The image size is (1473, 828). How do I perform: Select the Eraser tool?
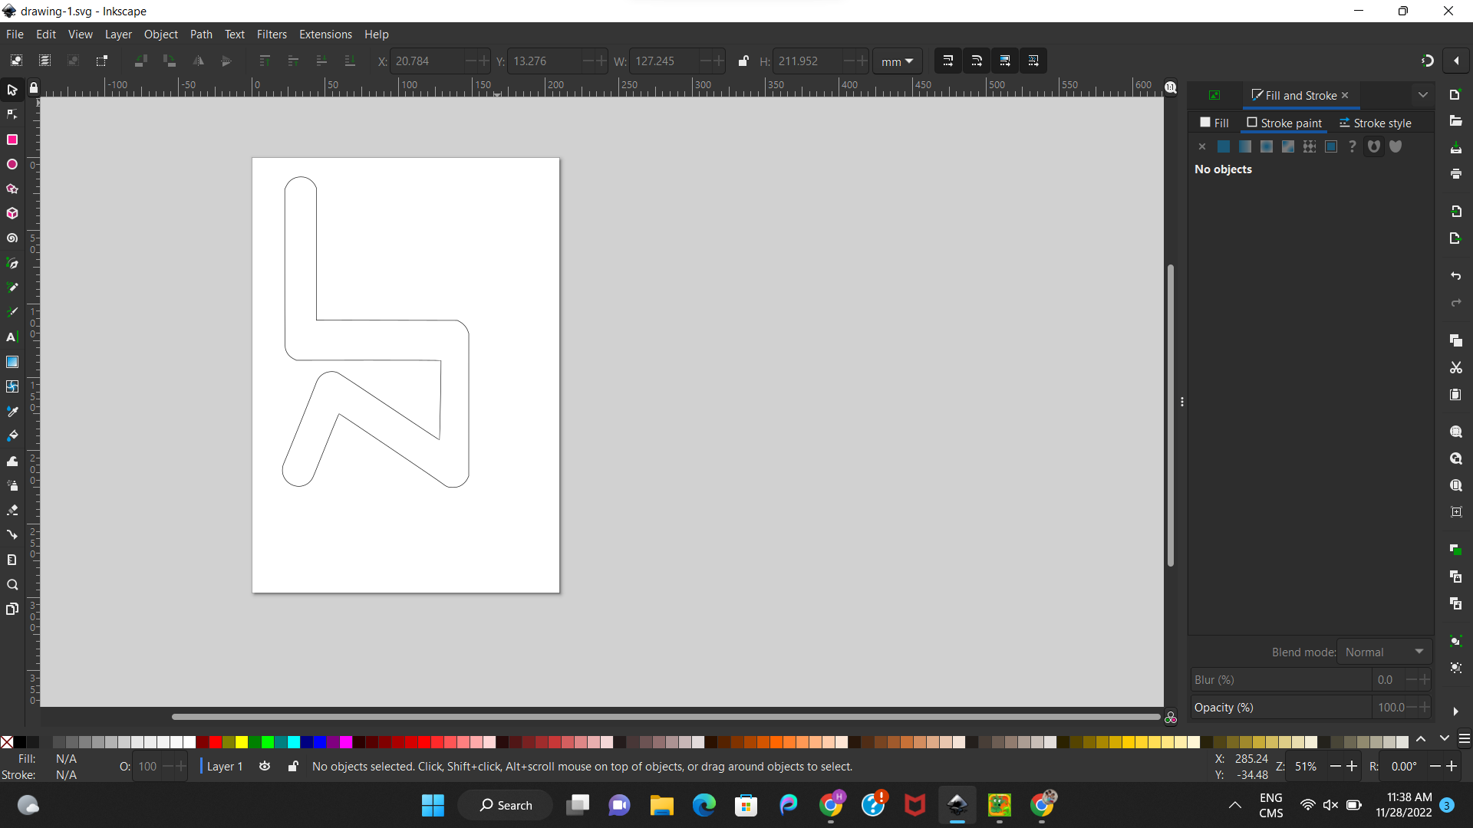click(x=12, y=510)
